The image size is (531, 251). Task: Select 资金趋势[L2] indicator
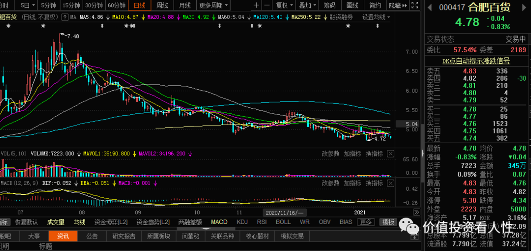coord(153,222)
